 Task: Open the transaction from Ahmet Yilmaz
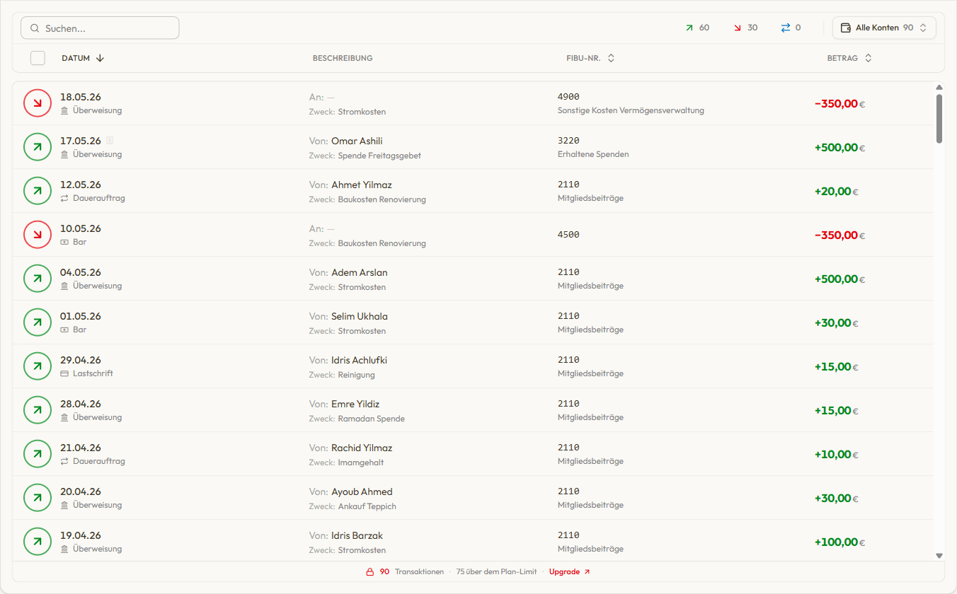[473, 191]
